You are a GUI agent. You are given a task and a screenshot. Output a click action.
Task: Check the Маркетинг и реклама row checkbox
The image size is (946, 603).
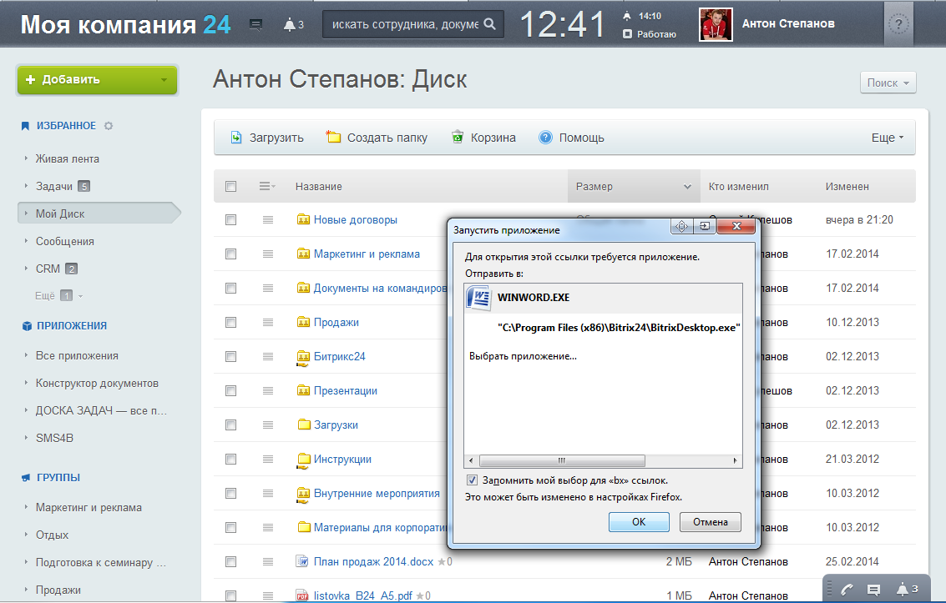[x=230, y=254]
